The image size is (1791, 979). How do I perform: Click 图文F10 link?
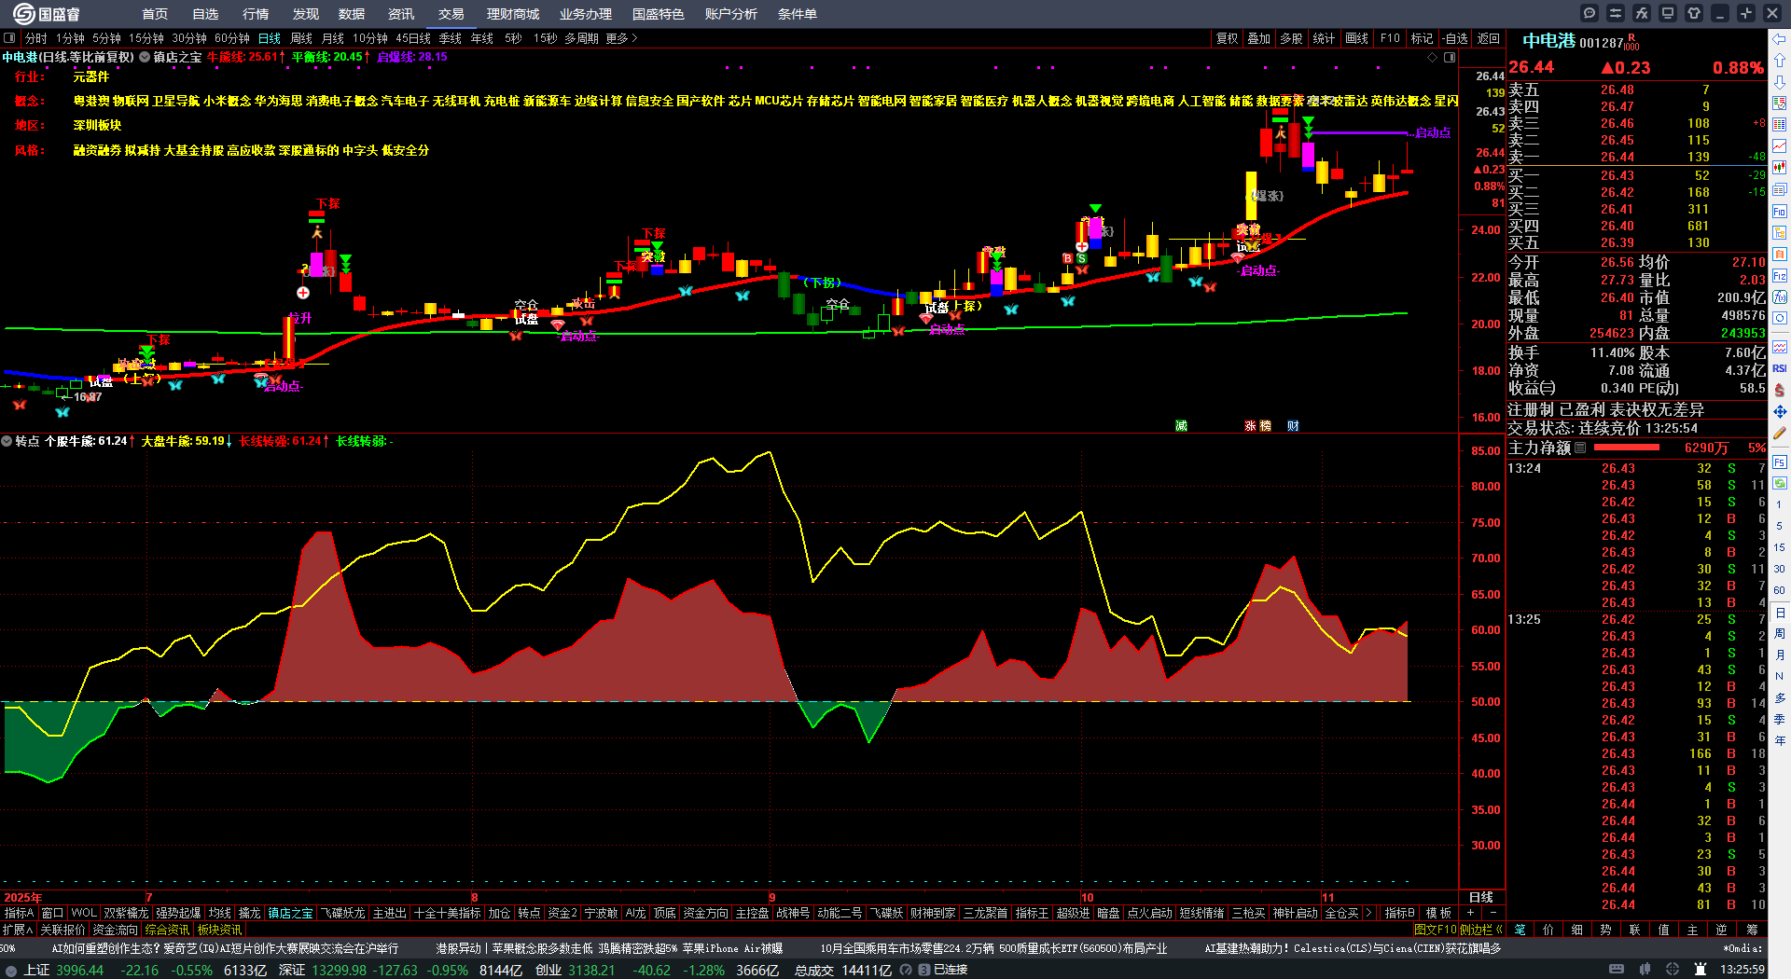pyautogui.click(x=1434, y=930)
